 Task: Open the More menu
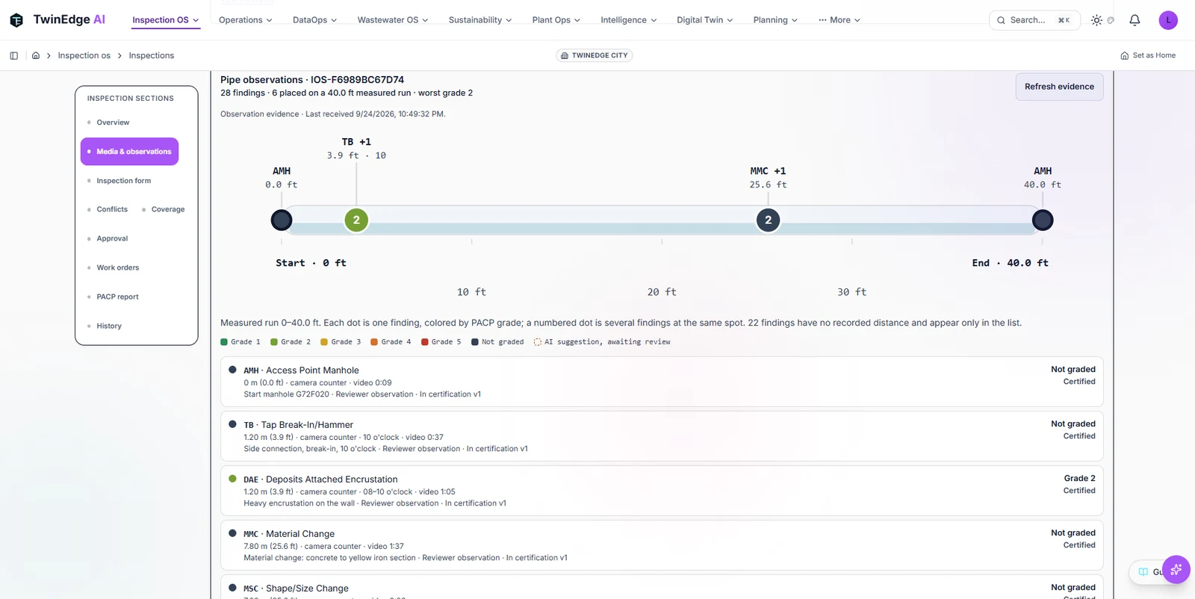pyautogui.click(x=839, y=20)
